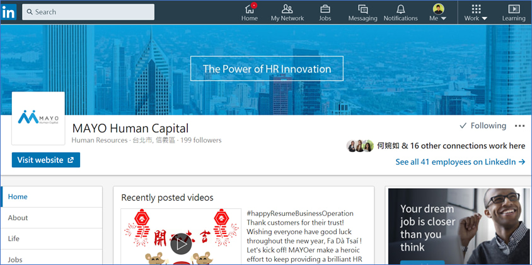This screenshot has width=532, height=265.
Task: Open the three-dot more options menu
Action: click(519, 126)
